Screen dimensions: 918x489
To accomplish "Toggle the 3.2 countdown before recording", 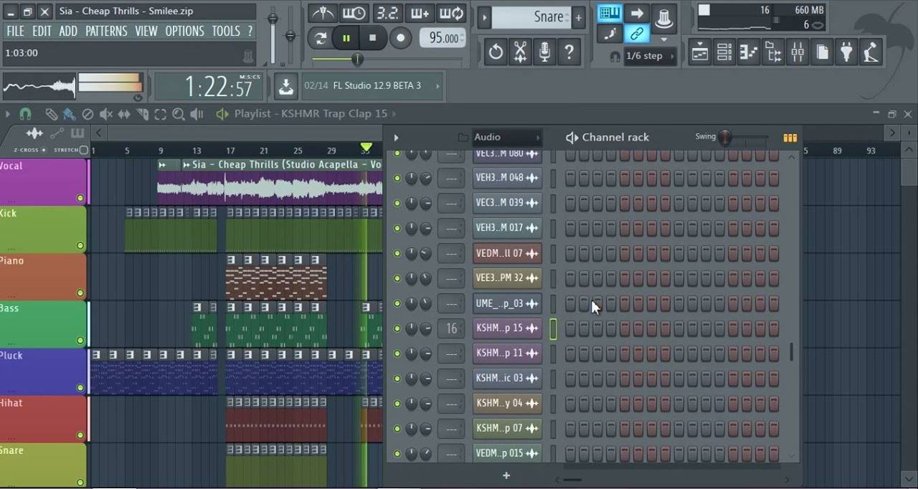I will pyautogui.click(x=388, y=13).
